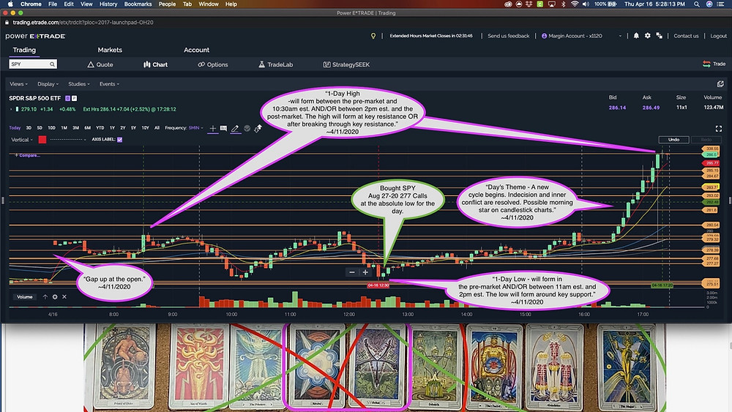Zoom in chart with plus button
This screenshot has height=412, width=732.
[x=365, y=272]
